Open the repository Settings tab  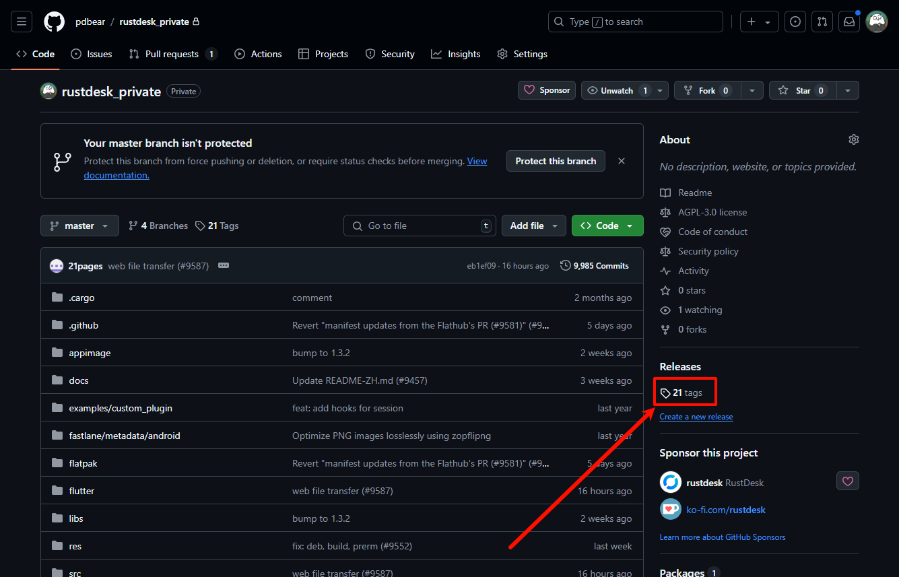tap(522, 54)
